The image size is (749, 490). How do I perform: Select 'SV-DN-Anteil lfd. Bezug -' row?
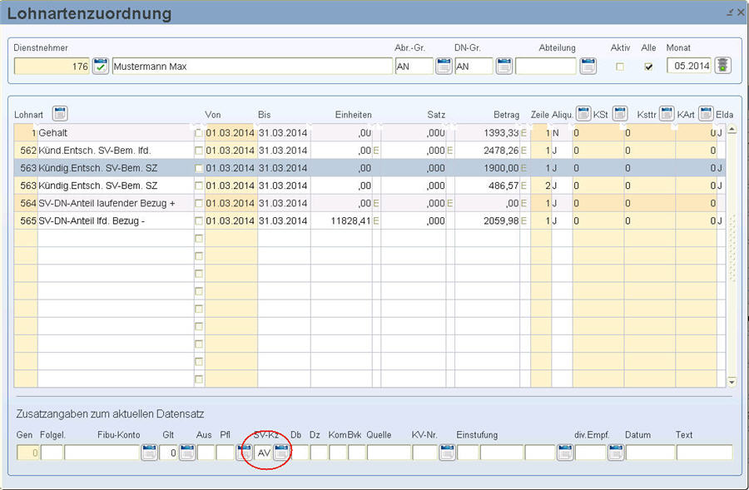pos(370,221)
